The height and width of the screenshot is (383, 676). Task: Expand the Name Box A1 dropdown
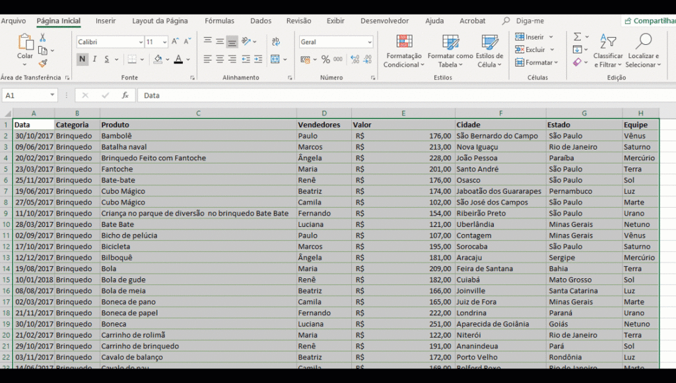click(x=52, y=95)
